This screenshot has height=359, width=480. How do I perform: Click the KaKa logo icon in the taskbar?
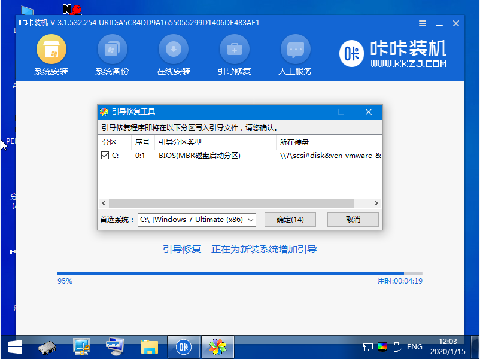183,346
